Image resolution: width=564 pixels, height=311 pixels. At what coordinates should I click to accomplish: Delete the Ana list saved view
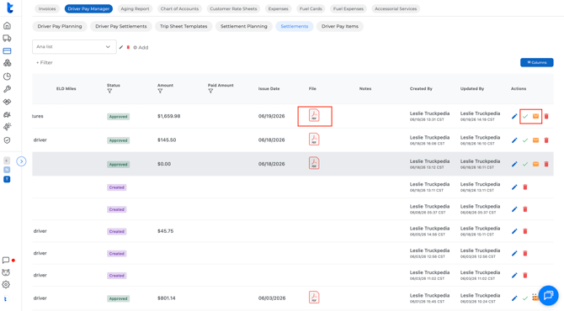128,47
